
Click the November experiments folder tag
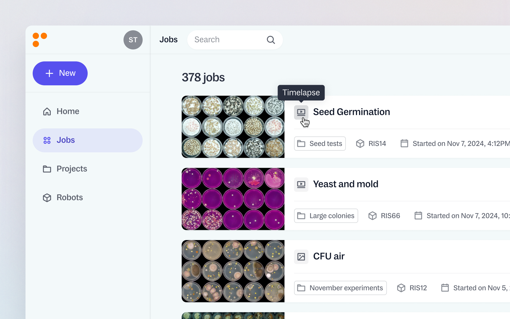click(340, 288)
